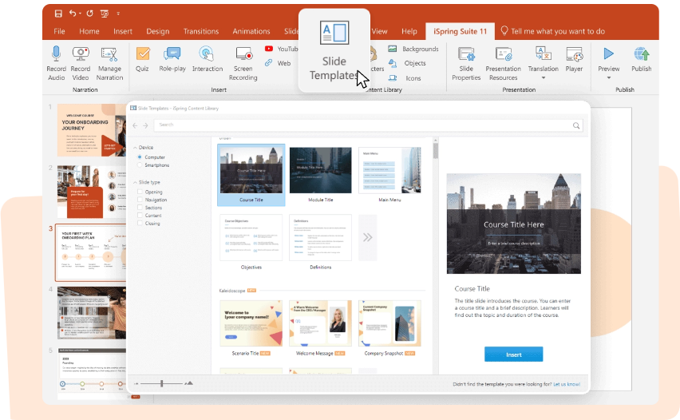Click the YouTube insert icon
Image resolution: width=680 pixels, height=420 pixels.
click(269, 49)
